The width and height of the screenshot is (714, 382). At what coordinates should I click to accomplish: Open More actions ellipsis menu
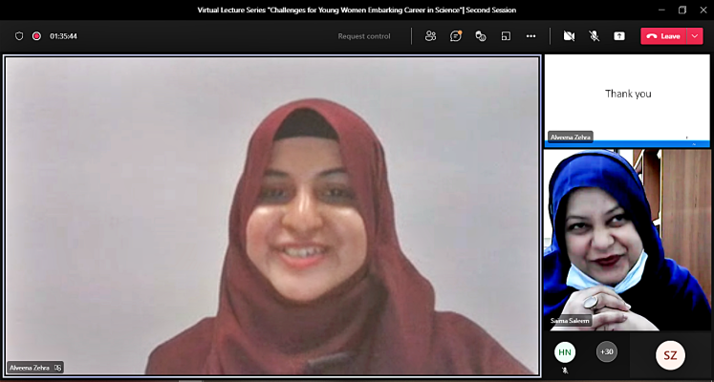(530, 36)
